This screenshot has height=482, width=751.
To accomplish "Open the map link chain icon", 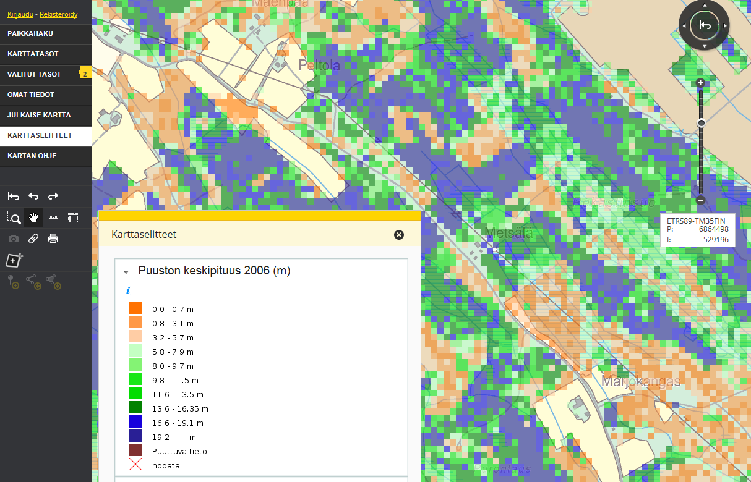I will click(x=33, y=239).
